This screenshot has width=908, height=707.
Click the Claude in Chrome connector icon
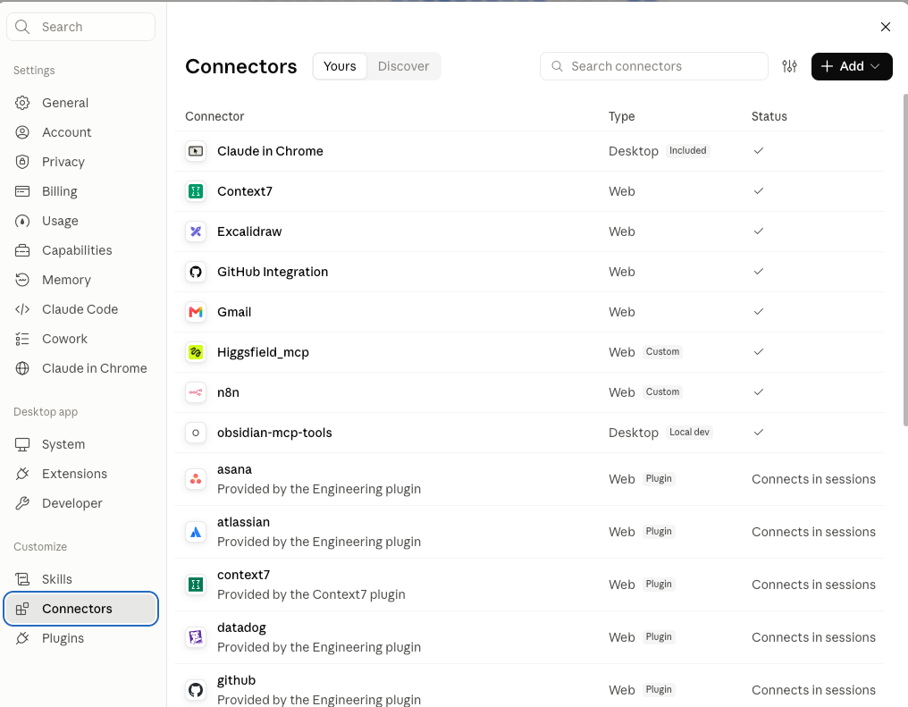[196, 151]
